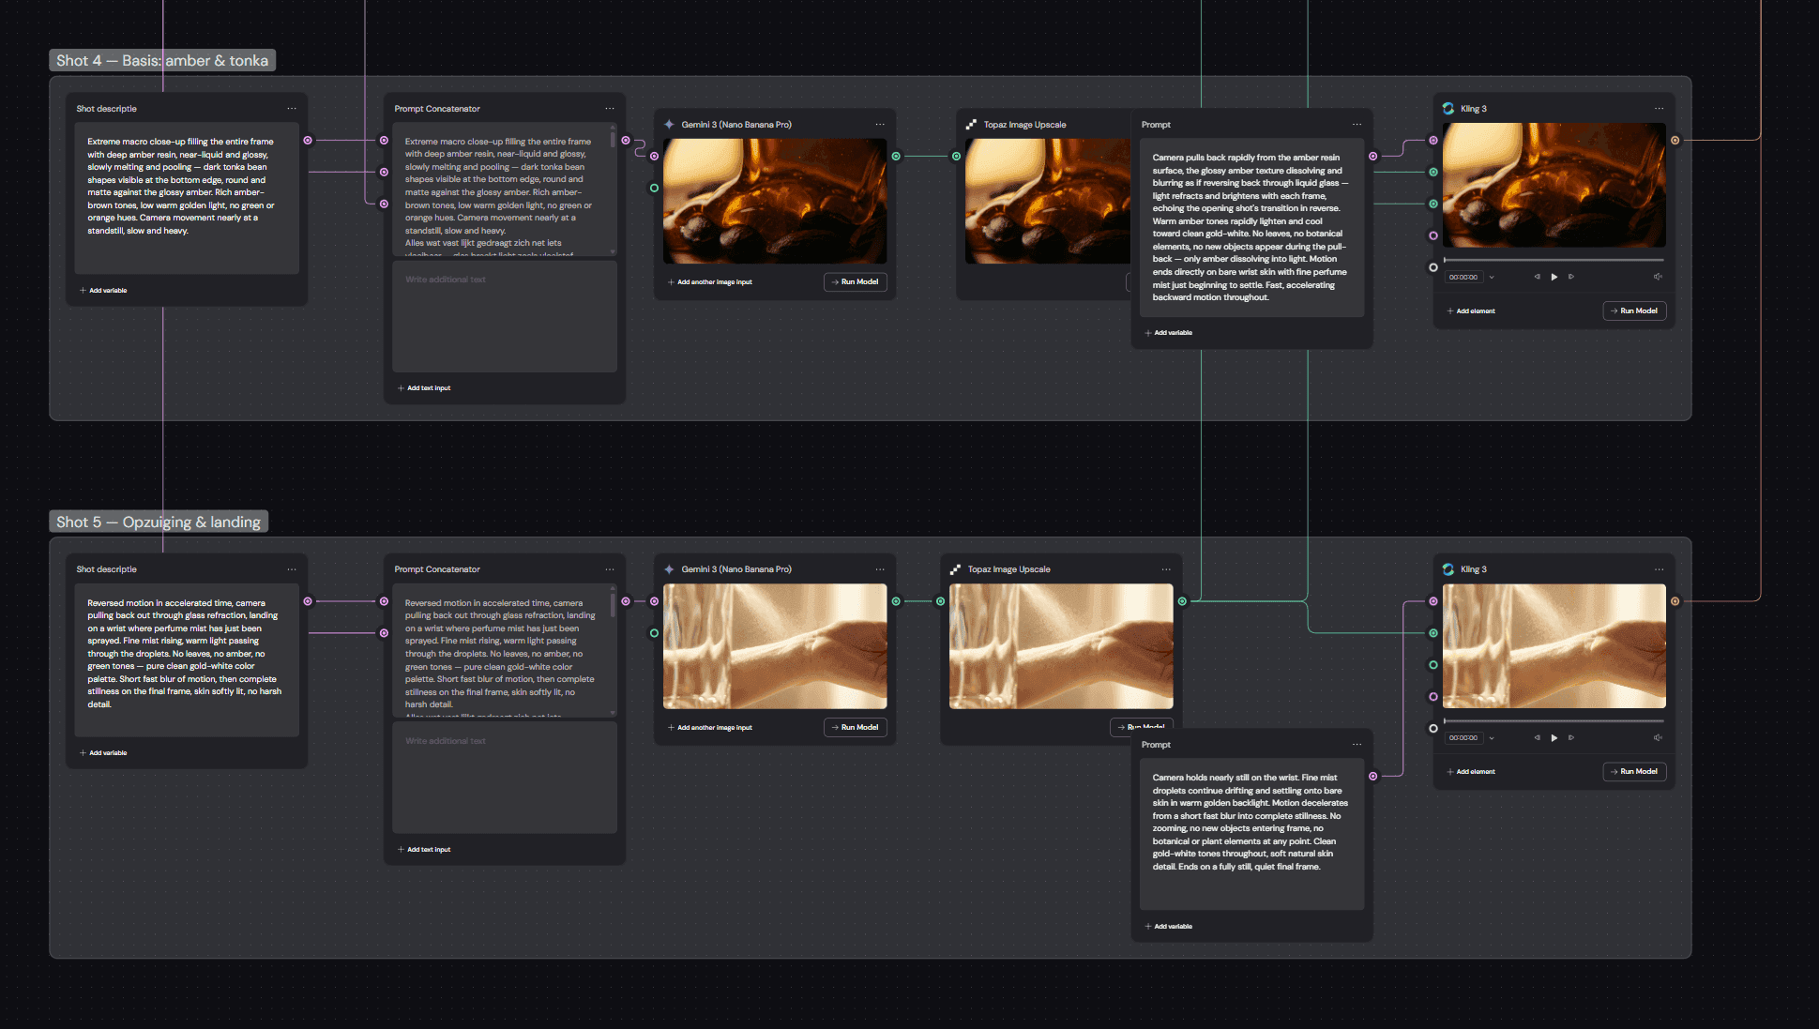Viewport: 1819px width, 1029px height.
Task: Add element to Shot 4 Kling 3
Action: tap(1471, 311)
